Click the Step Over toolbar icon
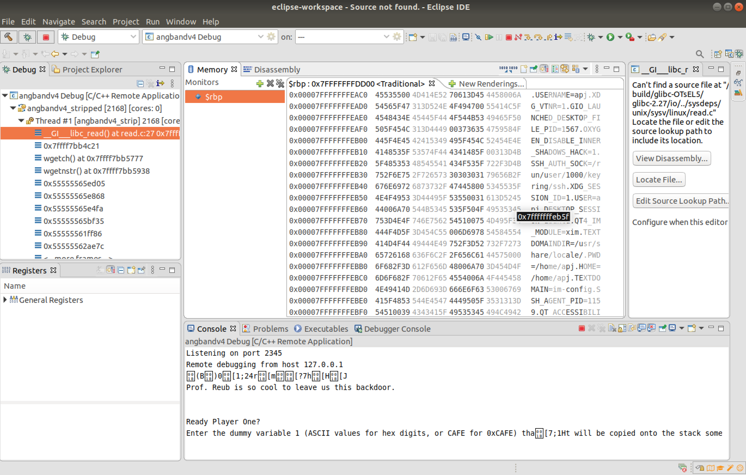The height and width of the screenshot is (475, 746). (539, 37)
